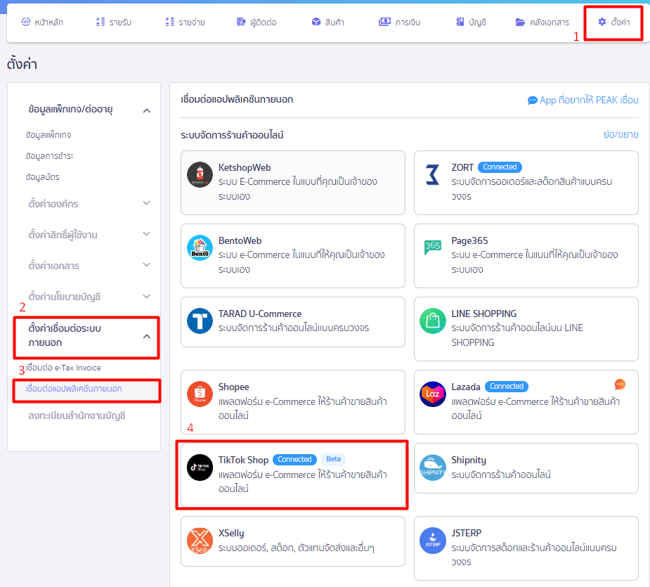Click the KetshopWeb logo icon
Screen dimensions: 650x587
[200, 174]
